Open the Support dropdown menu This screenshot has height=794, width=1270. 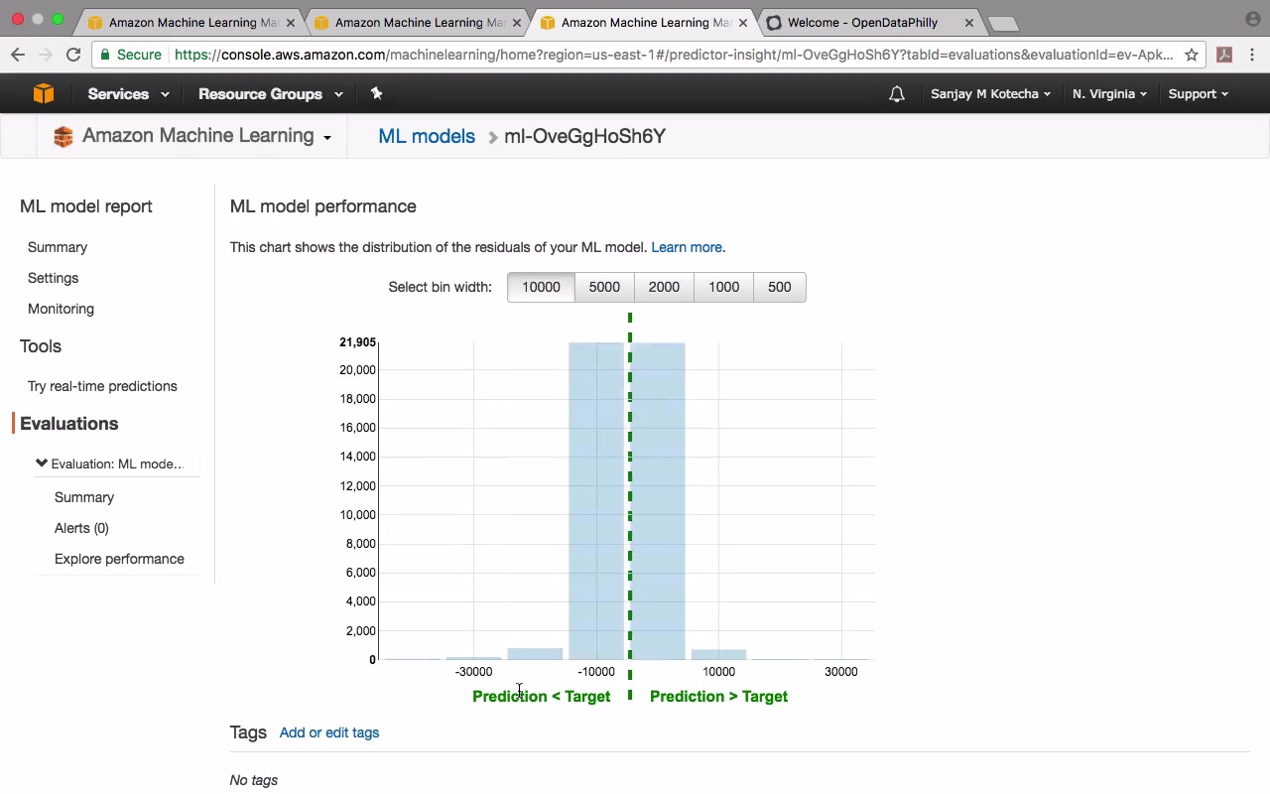tap(1198, 94)
